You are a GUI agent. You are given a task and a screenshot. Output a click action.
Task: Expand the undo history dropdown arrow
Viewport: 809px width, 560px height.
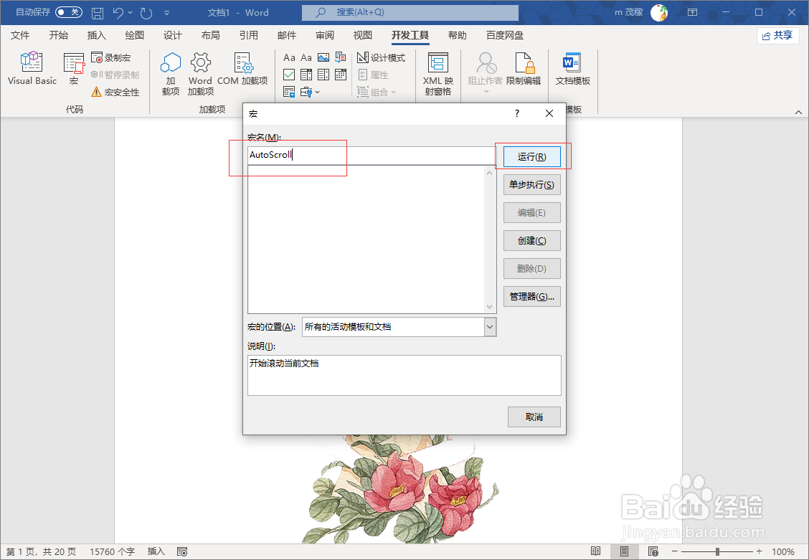[x=130, y=13]
